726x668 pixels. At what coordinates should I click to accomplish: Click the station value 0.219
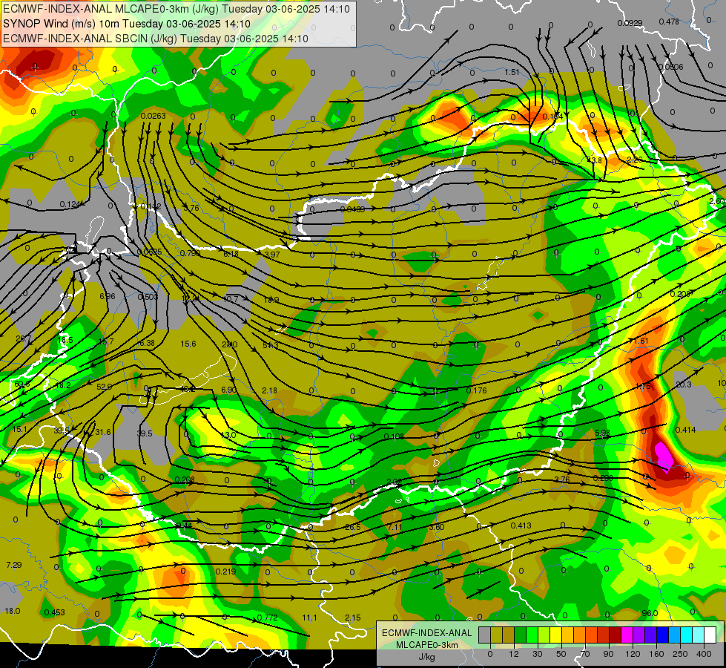(226, 572)
